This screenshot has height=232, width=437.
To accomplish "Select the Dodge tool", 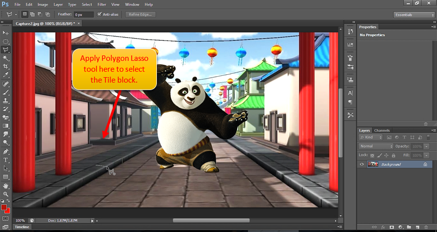I will [x=5, y=142].
